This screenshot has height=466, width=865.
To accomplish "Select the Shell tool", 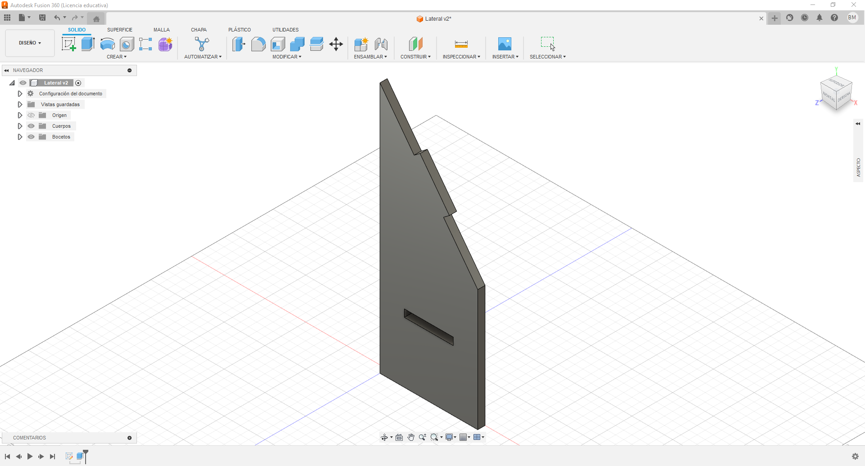I will 278,44.
